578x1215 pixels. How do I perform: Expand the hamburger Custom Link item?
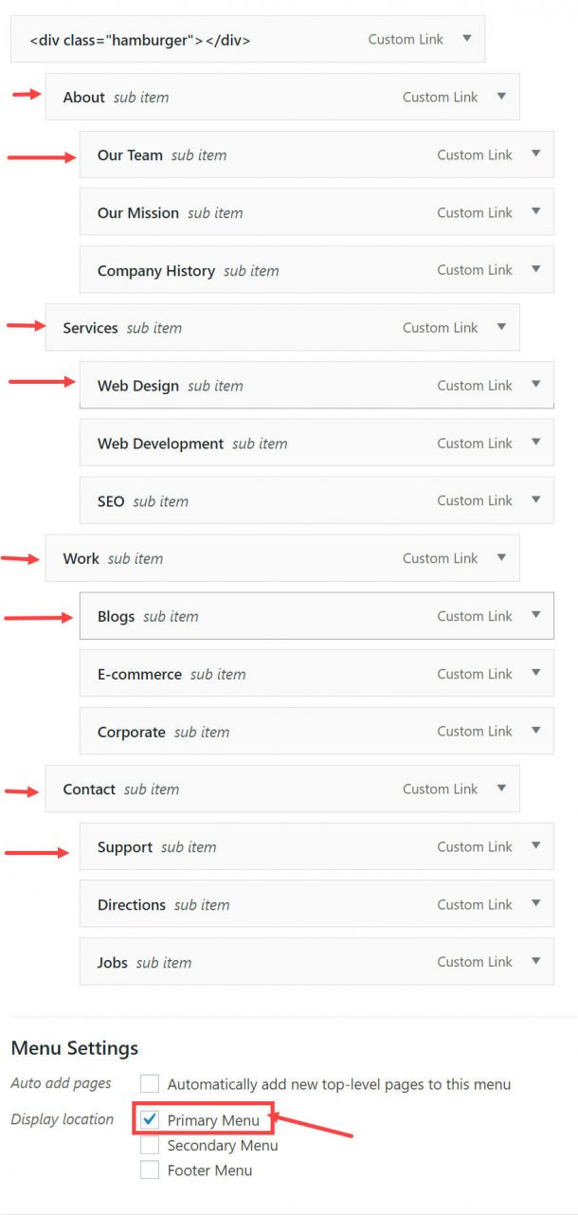pos(466,39)
